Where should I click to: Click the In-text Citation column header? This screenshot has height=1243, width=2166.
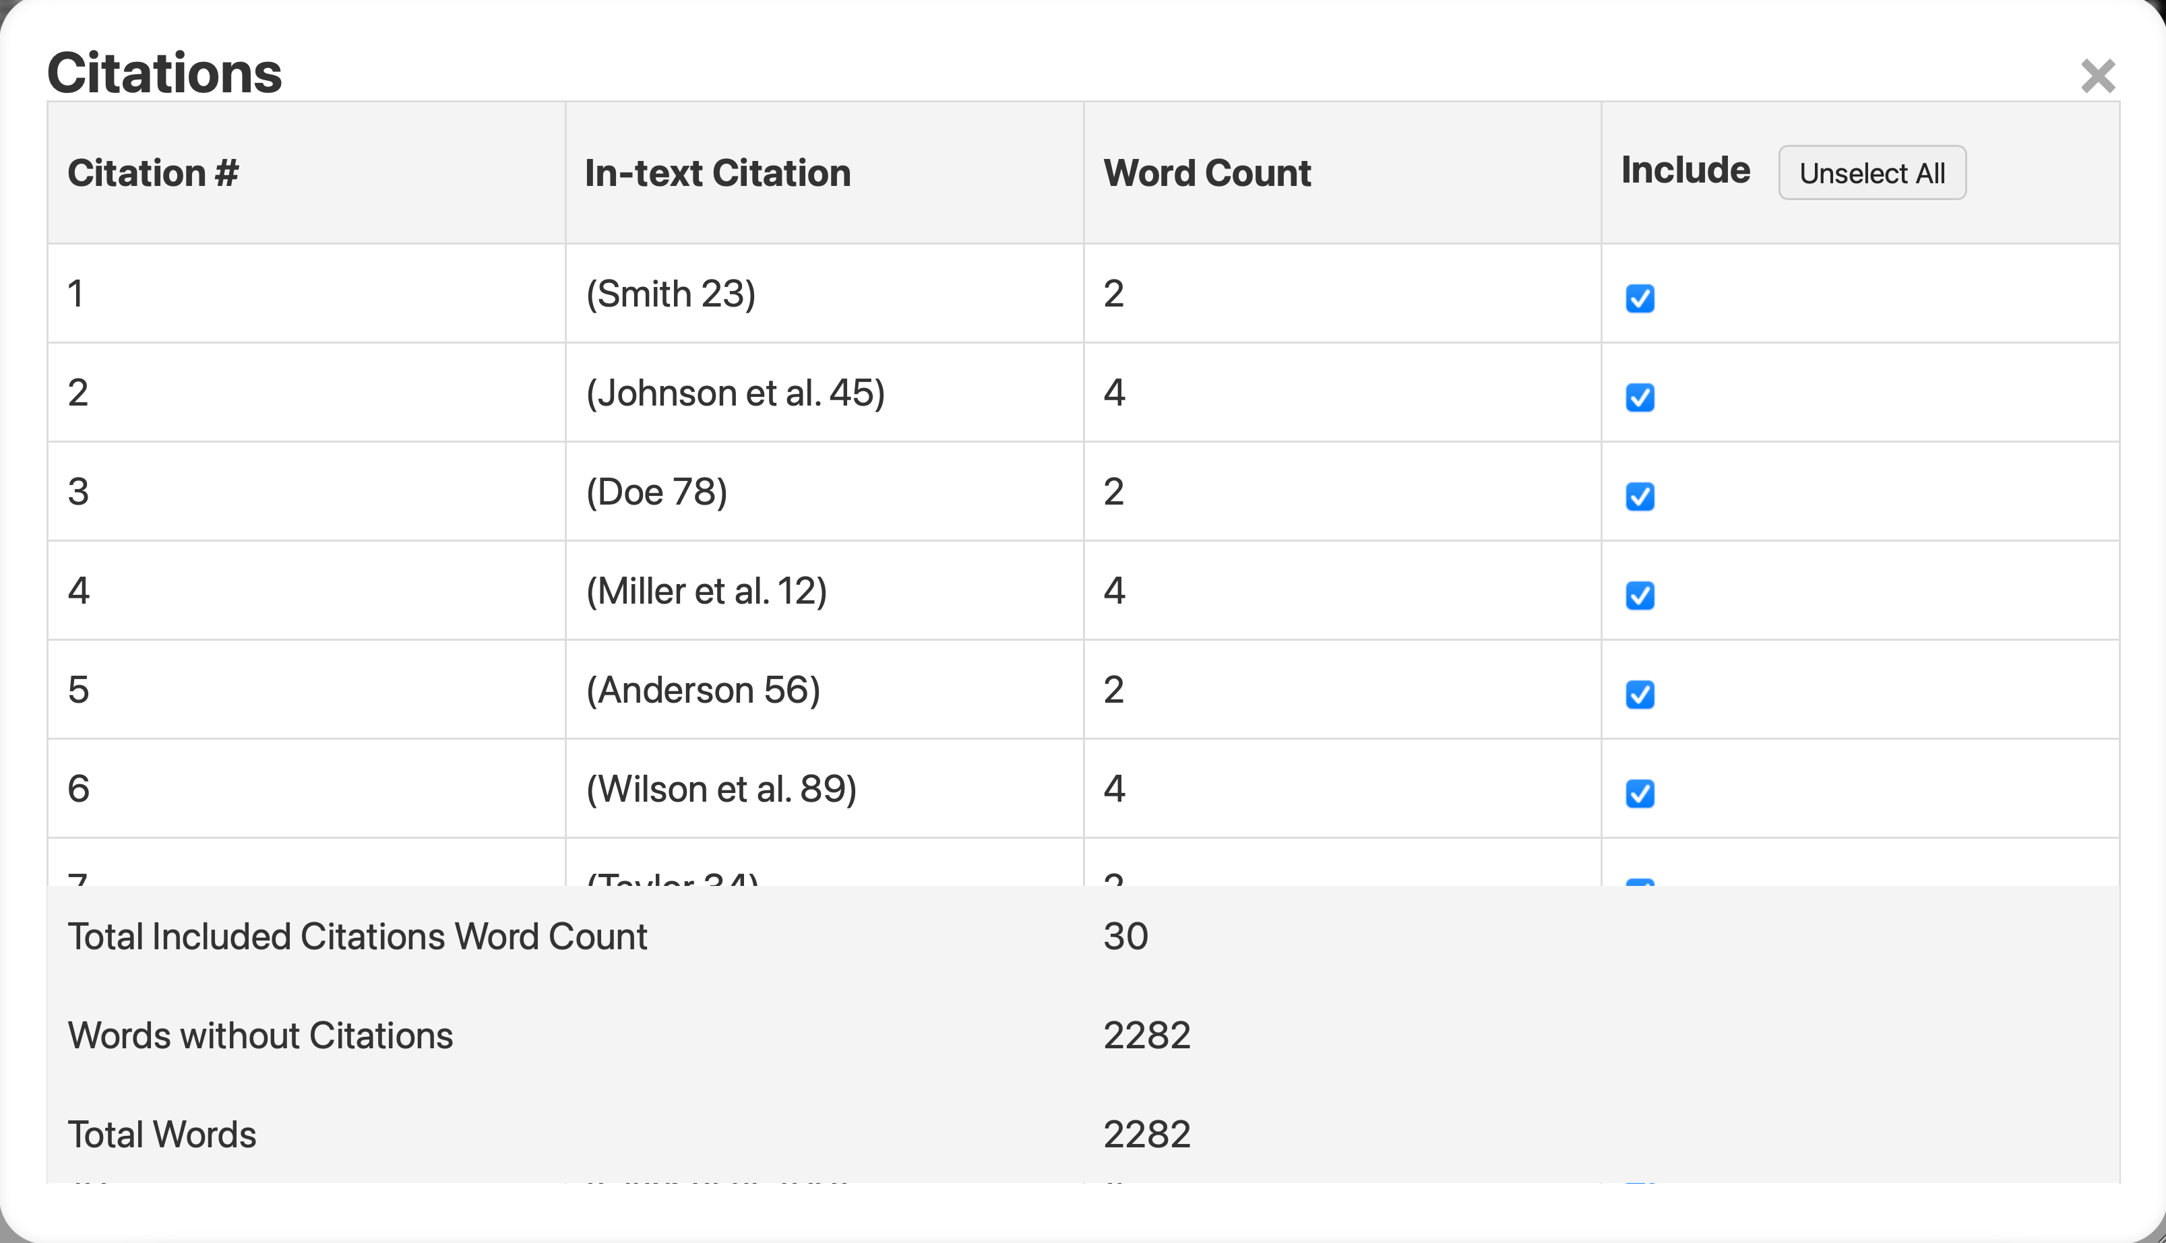[x=718, y=172]
